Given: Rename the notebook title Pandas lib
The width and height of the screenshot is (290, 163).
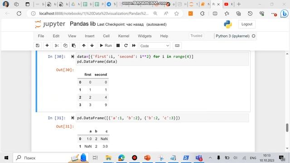Looking at the screenshot, I should pyautogui.click(x=82, y=24).
